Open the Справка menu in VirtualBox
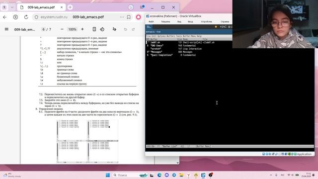 tap(225, 21)
